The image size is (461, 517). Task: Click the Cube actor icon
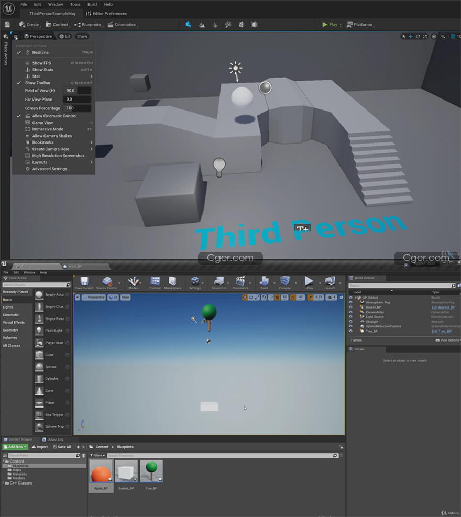[39, 355]
